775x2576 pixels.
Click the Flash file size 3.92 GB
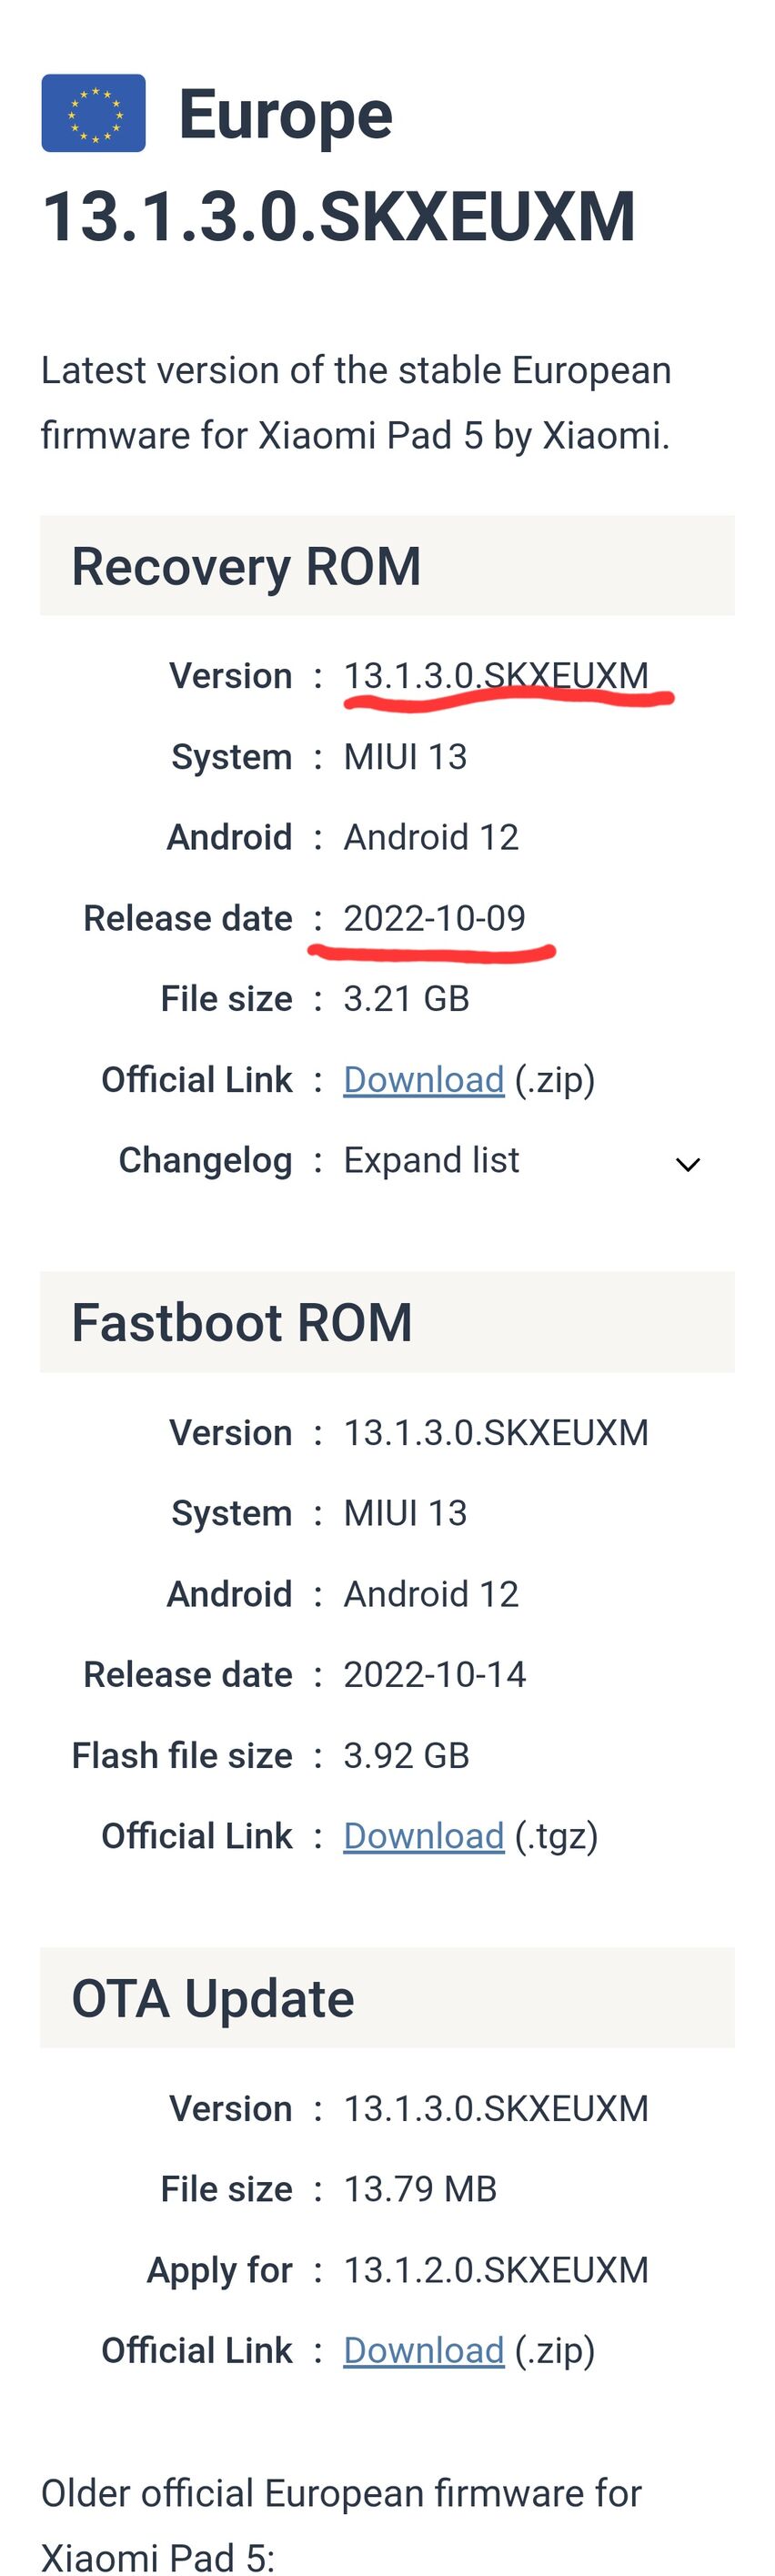[x=406, y=1755]
